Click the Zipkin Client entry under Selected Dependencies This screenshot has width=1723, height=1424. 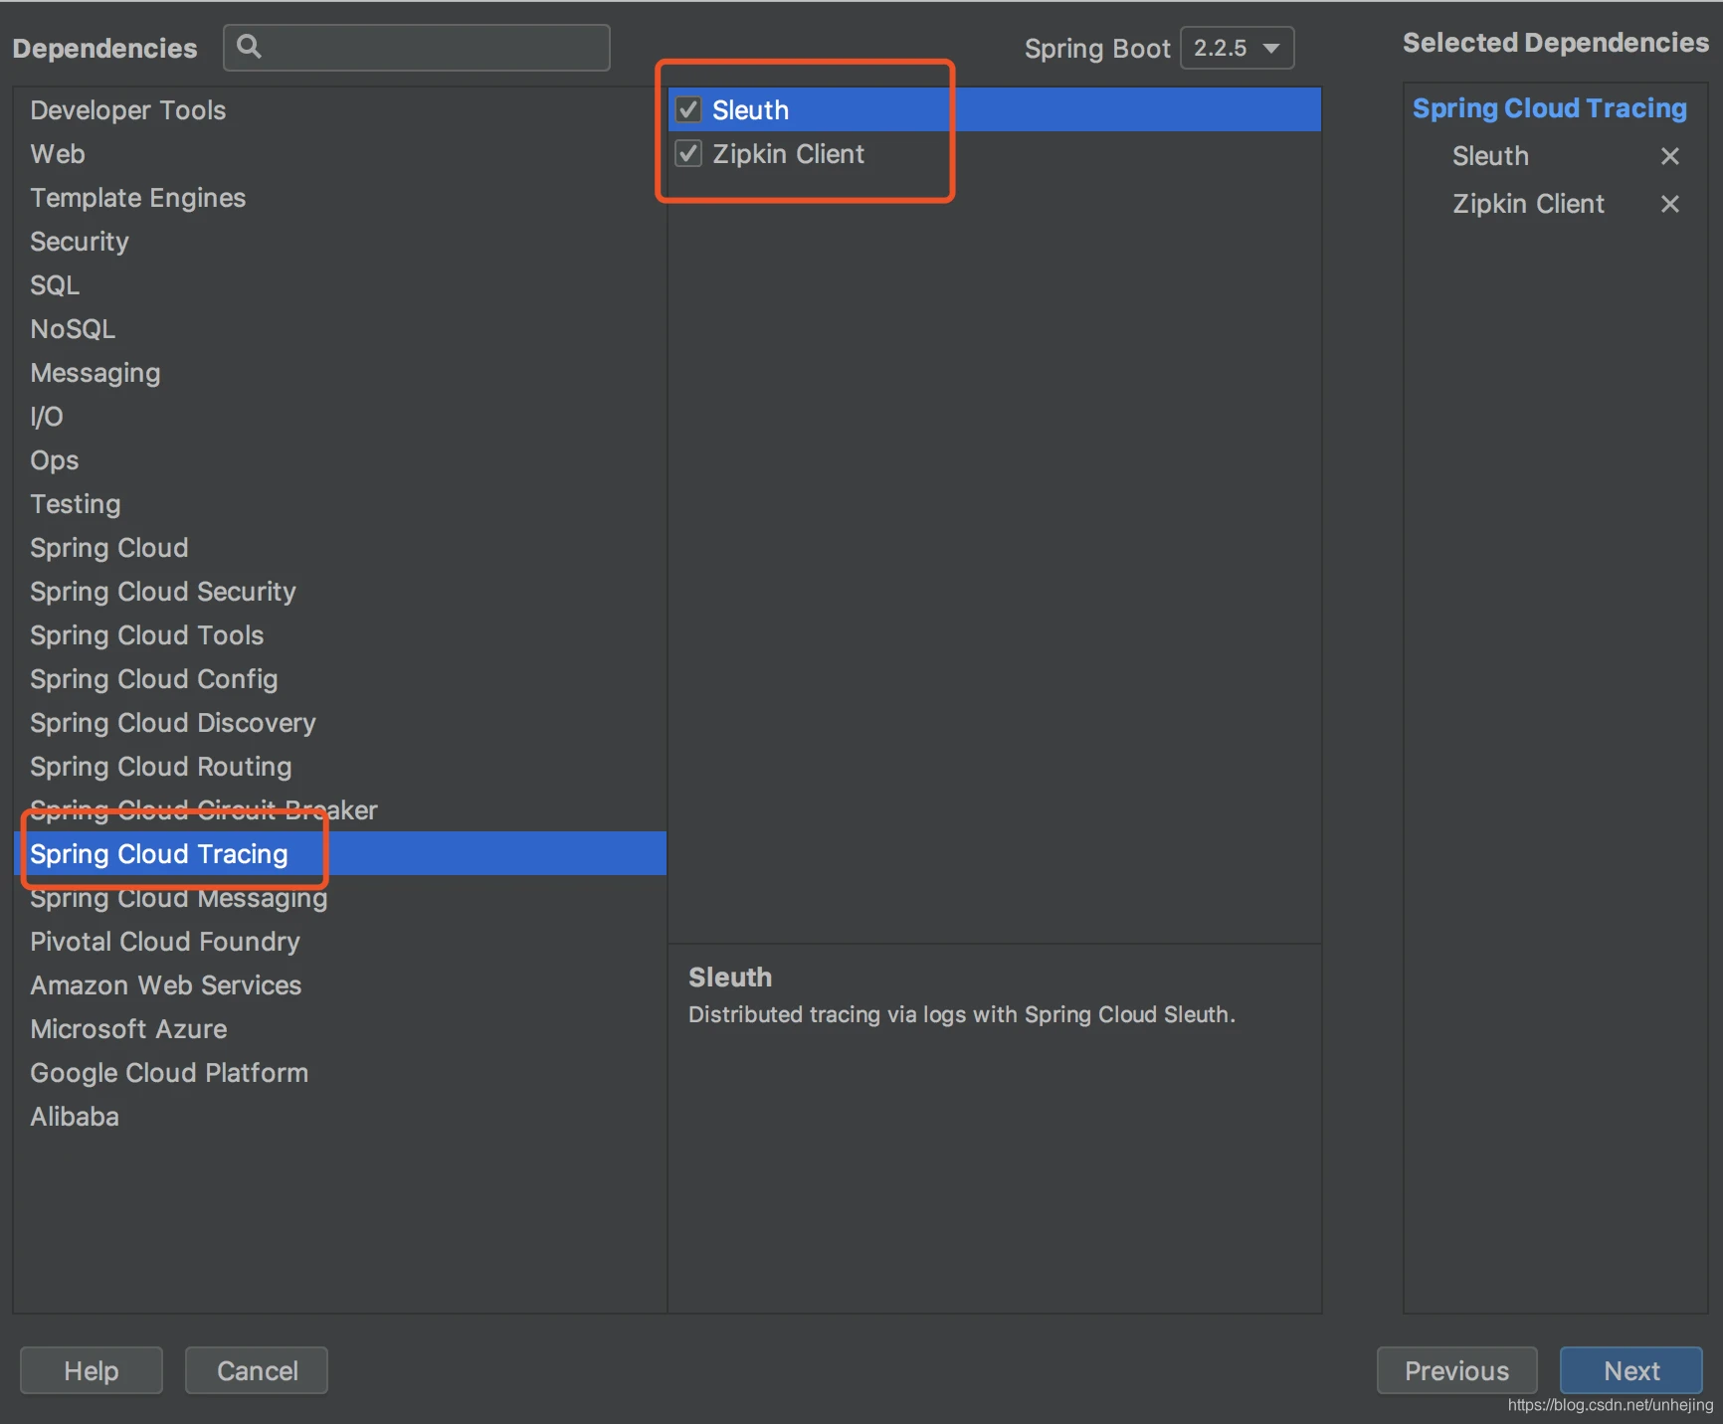click(x=1528, y=204)
